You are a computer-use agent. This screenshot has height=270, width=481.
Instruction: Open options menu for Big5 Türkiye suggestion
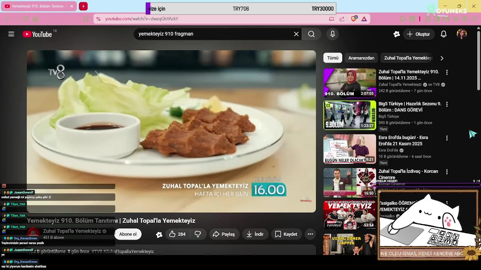click(x=447, y=104)
